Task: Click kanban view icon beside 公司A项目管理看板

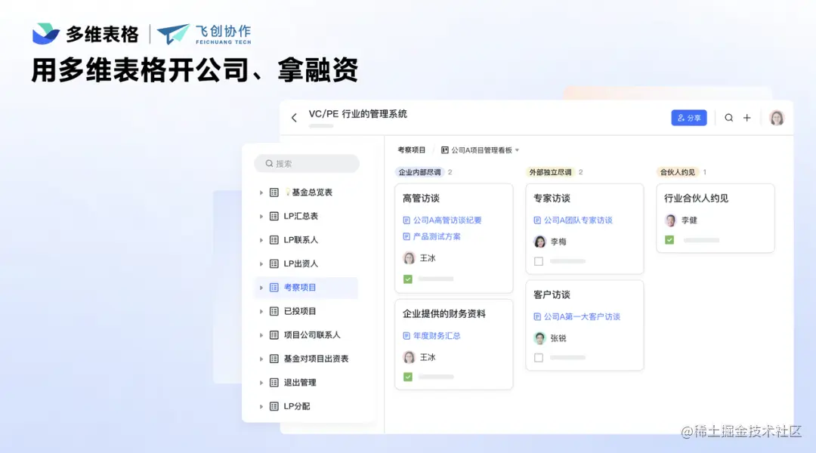Action: pos(445,149)
